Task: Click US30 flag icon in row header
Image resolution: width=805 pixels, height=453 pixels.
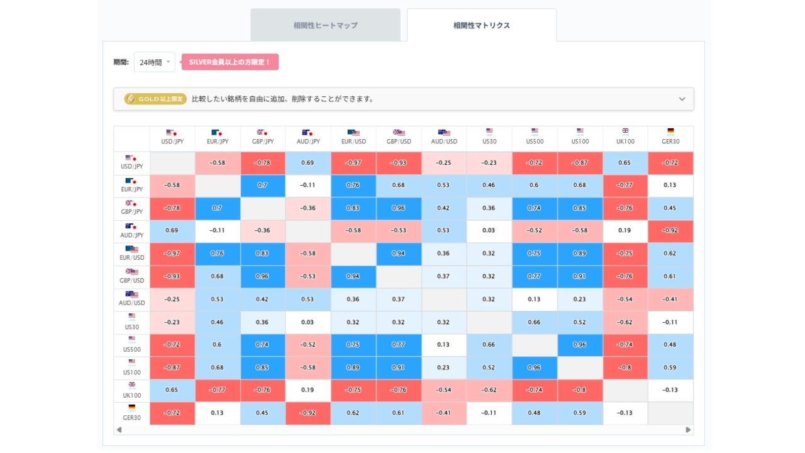Action: click(131, 318)
